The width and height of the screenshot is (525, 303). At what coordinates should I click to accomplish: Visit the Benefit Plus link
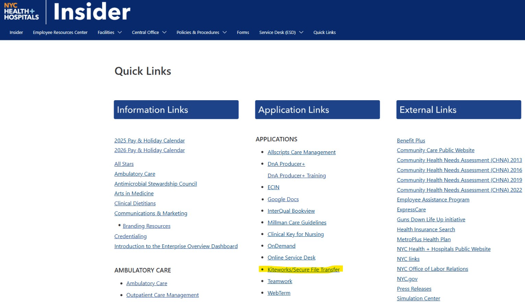(x=411, y=141)
